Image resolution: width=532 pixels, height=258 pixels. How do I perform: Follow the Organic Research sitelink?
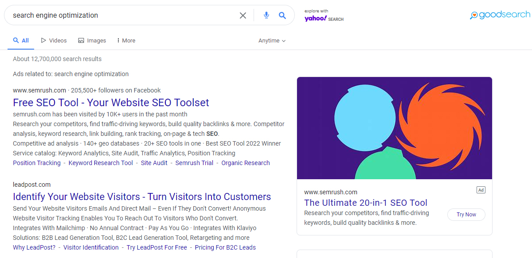[246, 163]
